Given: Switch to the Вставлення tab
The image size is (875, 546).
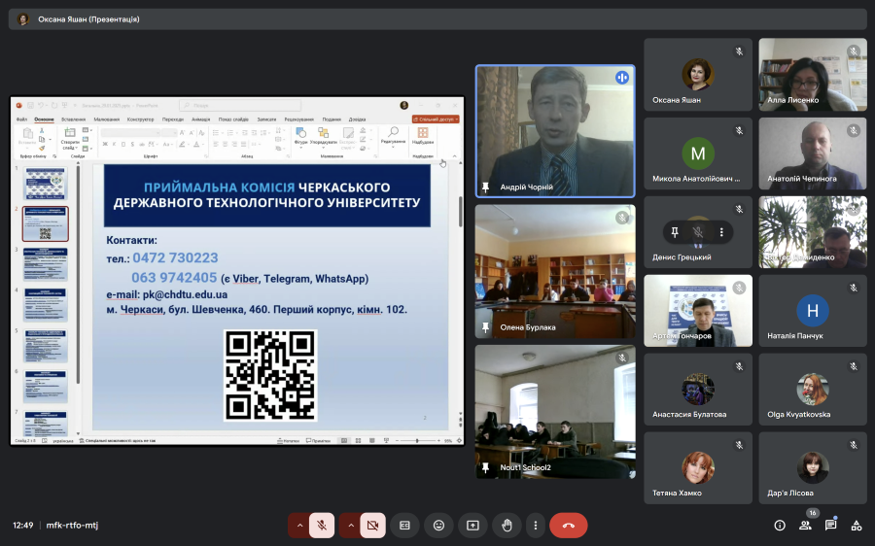Looking at the screenshot, I should (74, 119).
